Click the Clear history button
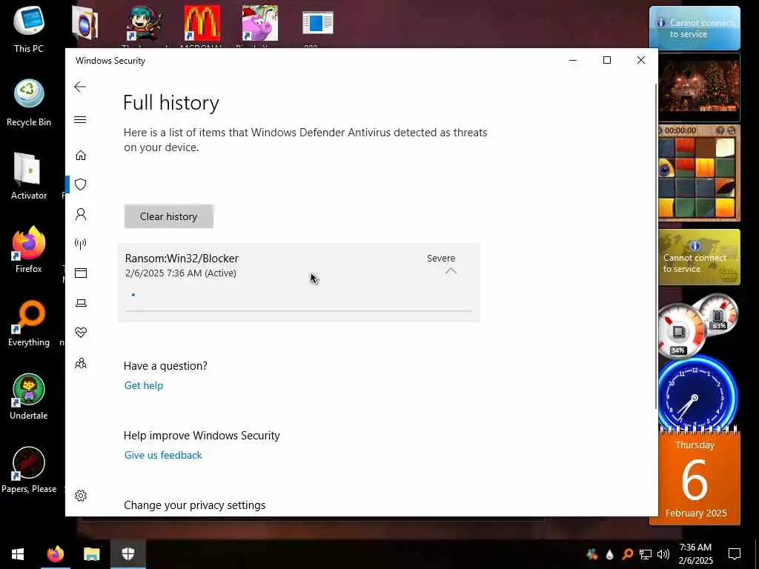759x569 pixels. [x=168, y=216]
